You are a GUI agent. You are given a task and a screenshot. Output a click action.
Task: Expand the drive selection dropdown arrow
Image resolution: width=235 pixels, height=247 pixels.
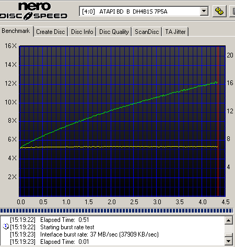[x=204, y=11]
